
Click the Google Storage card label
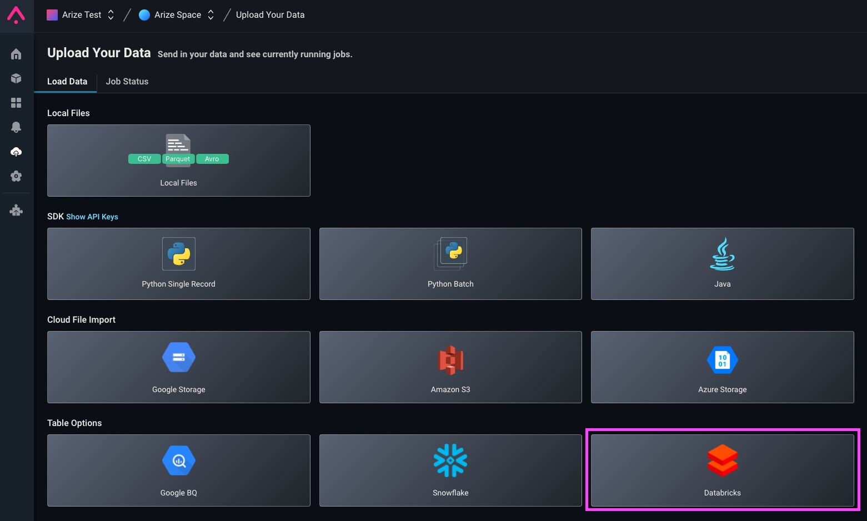[x=179, y=389]
